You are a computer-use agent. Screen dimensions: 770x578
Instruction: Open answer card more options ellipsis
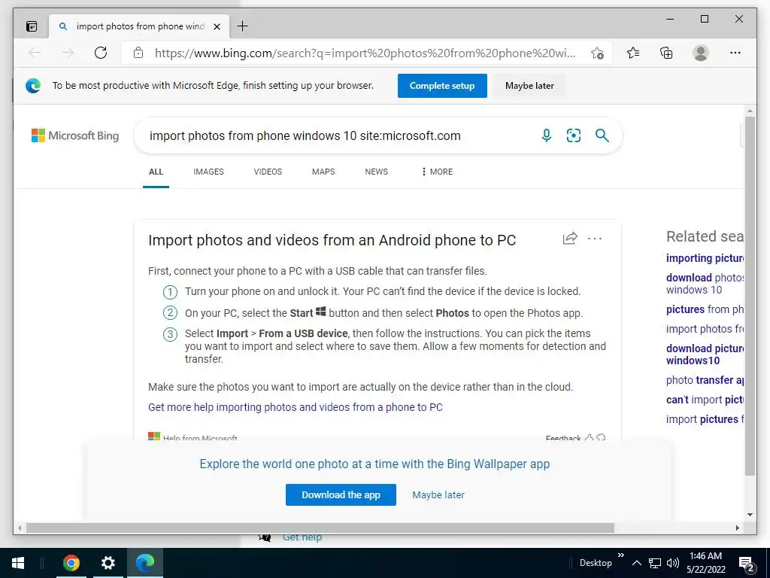(595, 239)
